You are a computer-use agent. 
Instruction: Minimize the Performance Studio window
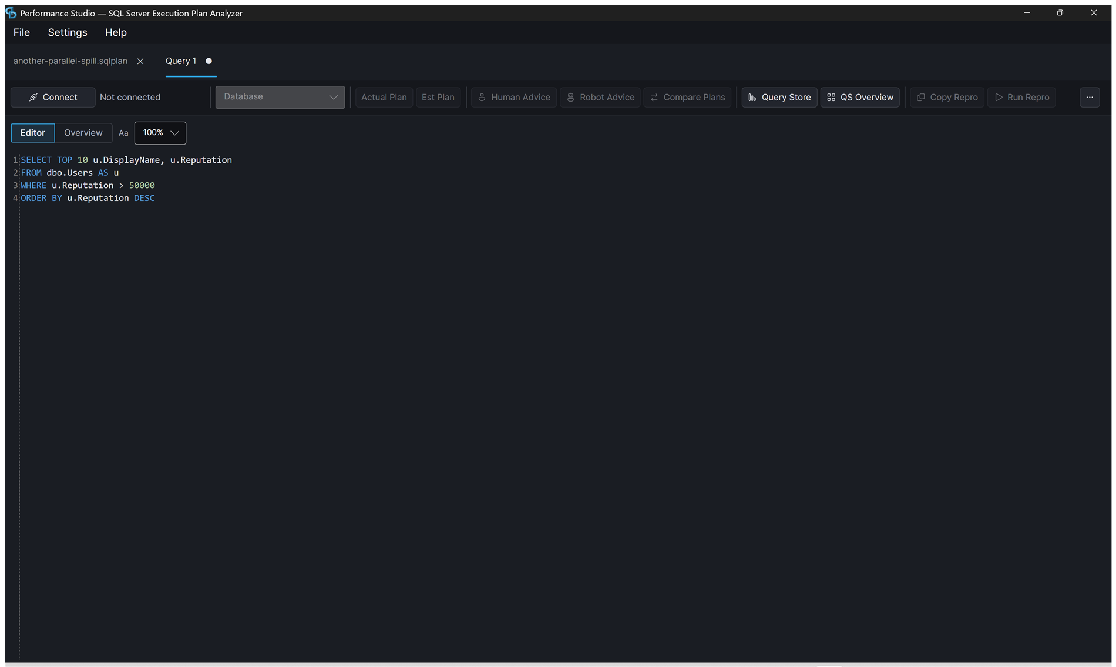pyautogui.click(x=1027, y=13)
